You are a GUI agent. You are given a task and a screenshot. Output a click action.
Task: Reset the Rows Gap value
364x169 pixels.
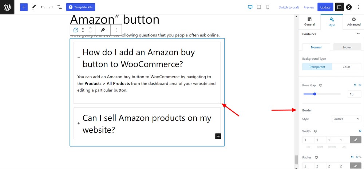pyautogui.click(x=355, y=85)
